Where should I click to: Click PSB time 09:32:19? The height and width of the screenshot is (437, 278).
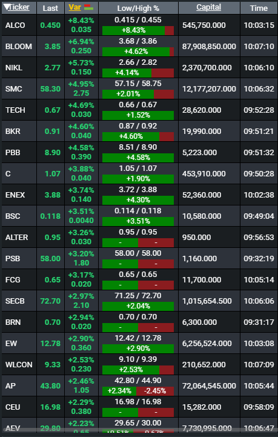(x=259, y=258)
